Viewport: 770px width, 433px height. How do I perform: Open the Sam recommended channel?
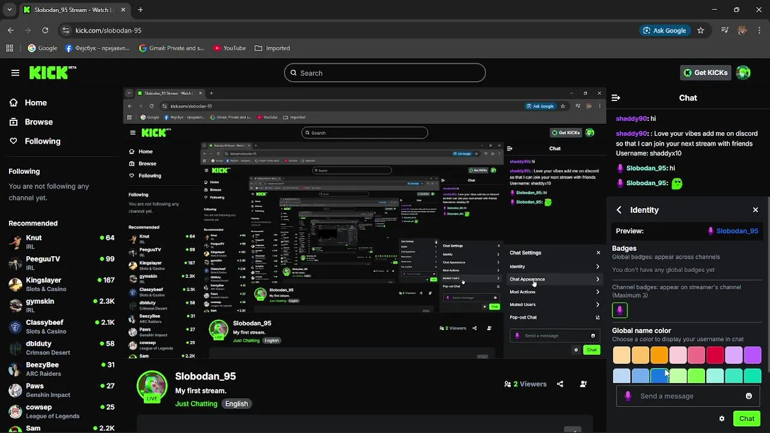pos(61,428)
